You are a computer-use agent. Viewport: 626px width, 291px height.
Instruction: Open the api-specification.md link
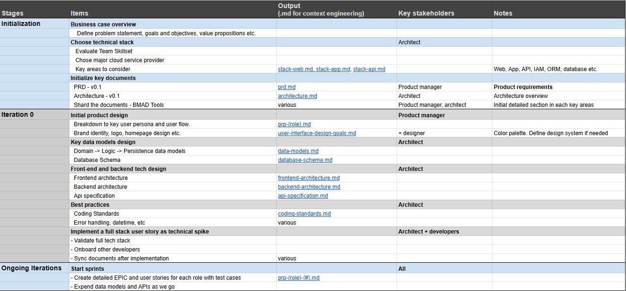coord(303,196)
